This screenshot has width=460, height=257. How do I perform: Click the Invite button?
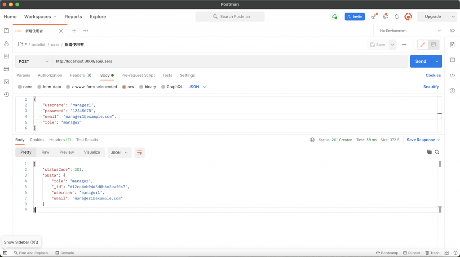click(355, 17)
